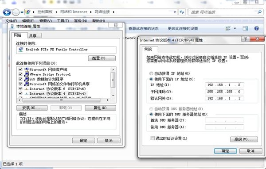Open the 工具(T) menu
The height and width of the screenshot is (169, 266).
point(63,21)
